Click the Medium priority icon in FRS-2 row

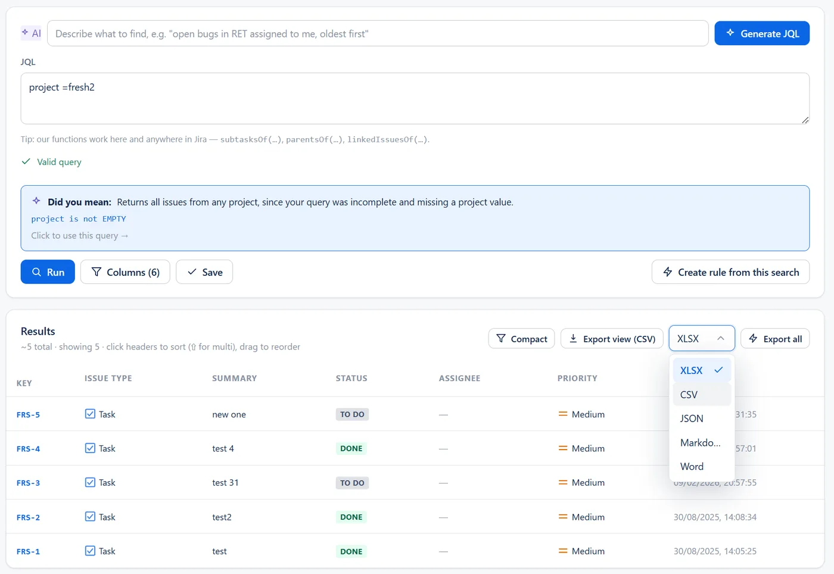(x=562, y=516)
